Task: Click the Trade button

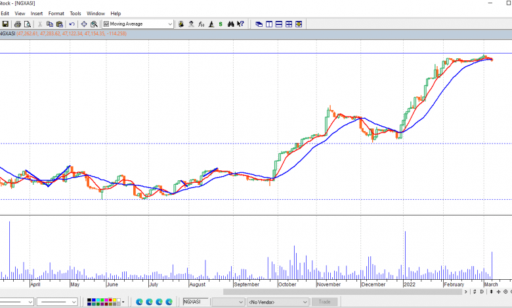Action: pyautogui.click(x=324, y=301)
